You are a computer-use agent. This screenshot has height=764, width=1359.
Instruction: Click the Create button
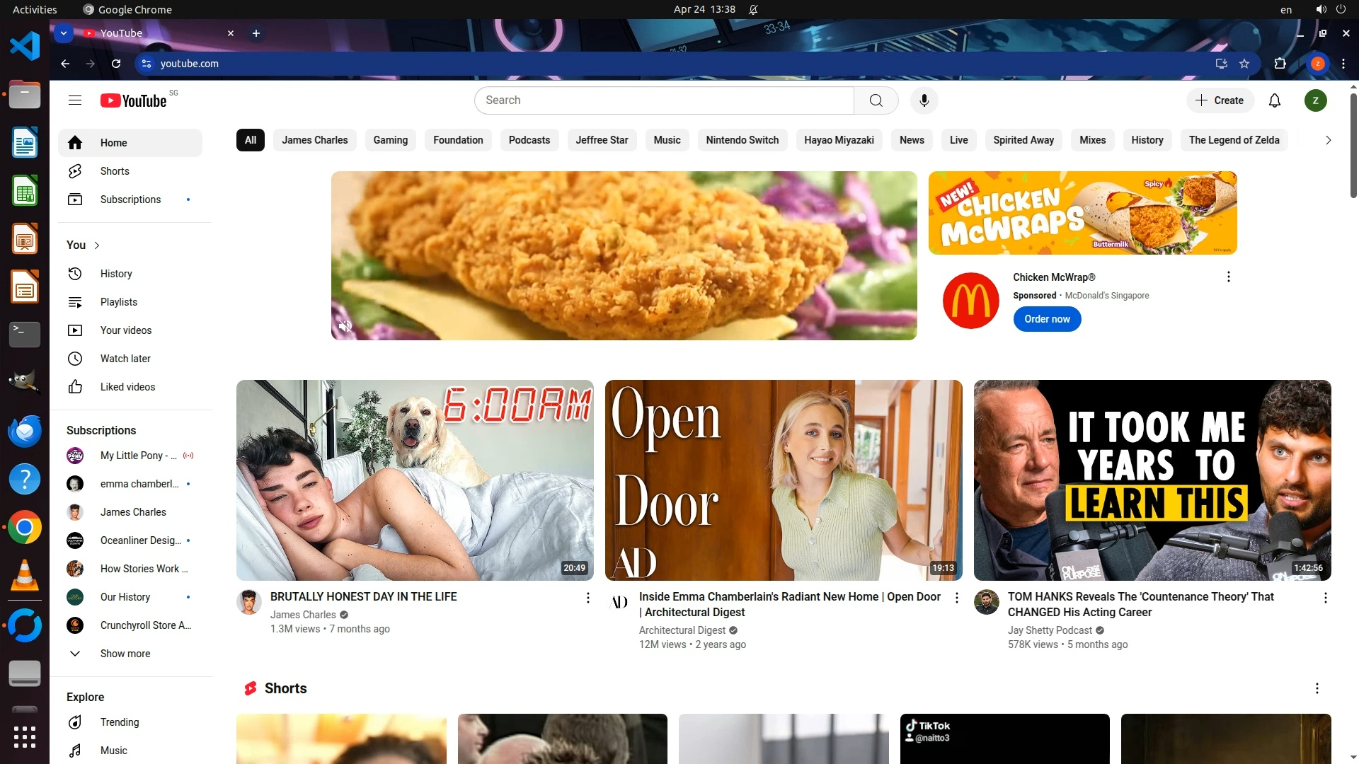(x=1220, y=100)
